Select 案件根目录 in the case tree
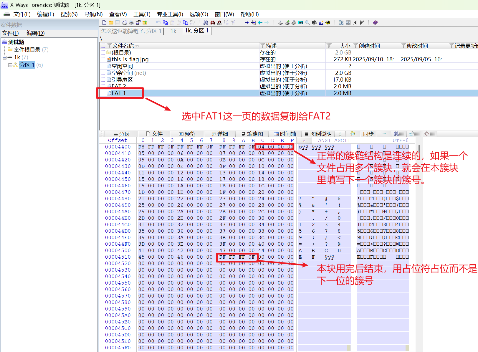The image size is (478, 352). [27, 50]
